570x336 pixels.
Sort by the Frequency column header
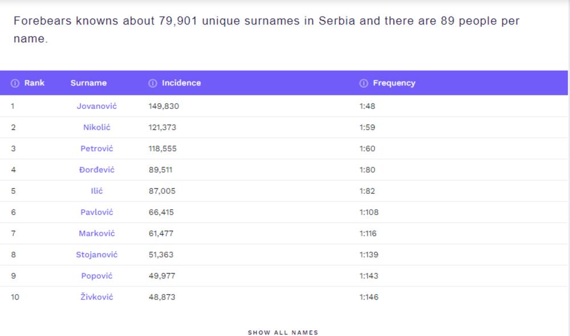click(x=394, y=83)
